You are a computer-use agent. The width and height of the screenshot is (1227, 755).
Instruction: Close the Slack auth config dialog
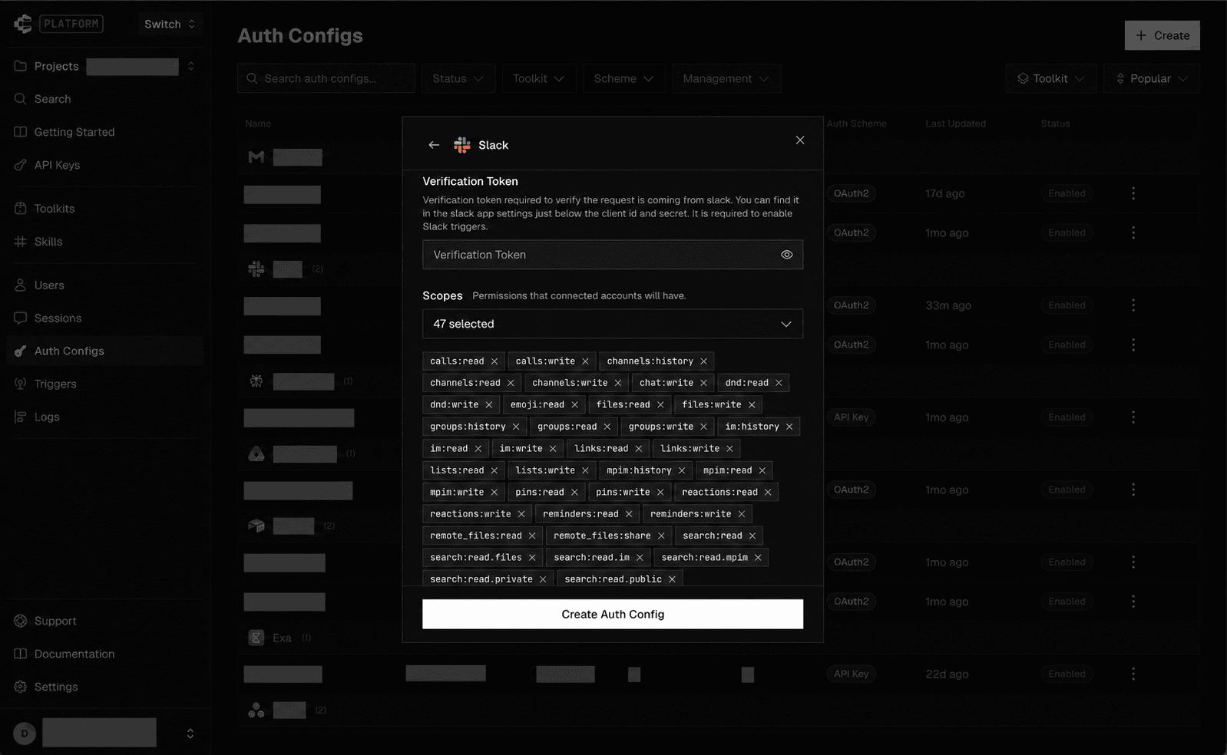point(800,140)
